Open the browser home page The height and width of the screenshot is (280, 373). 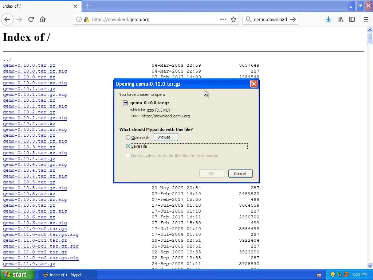tap(43, 19)
